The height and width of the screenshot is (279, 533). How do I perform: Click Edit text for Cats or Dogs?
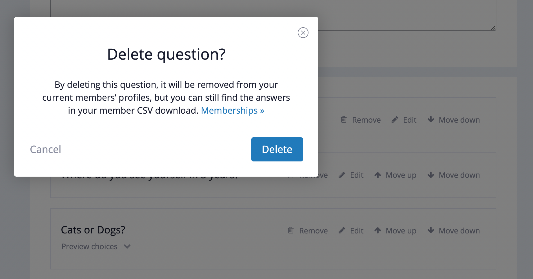(357, 231)
